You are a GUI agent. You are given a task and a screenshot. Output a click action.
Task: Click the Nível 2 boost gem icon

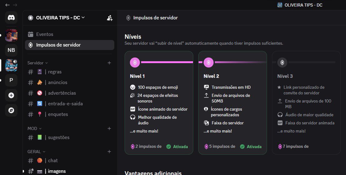pos(209,62)
